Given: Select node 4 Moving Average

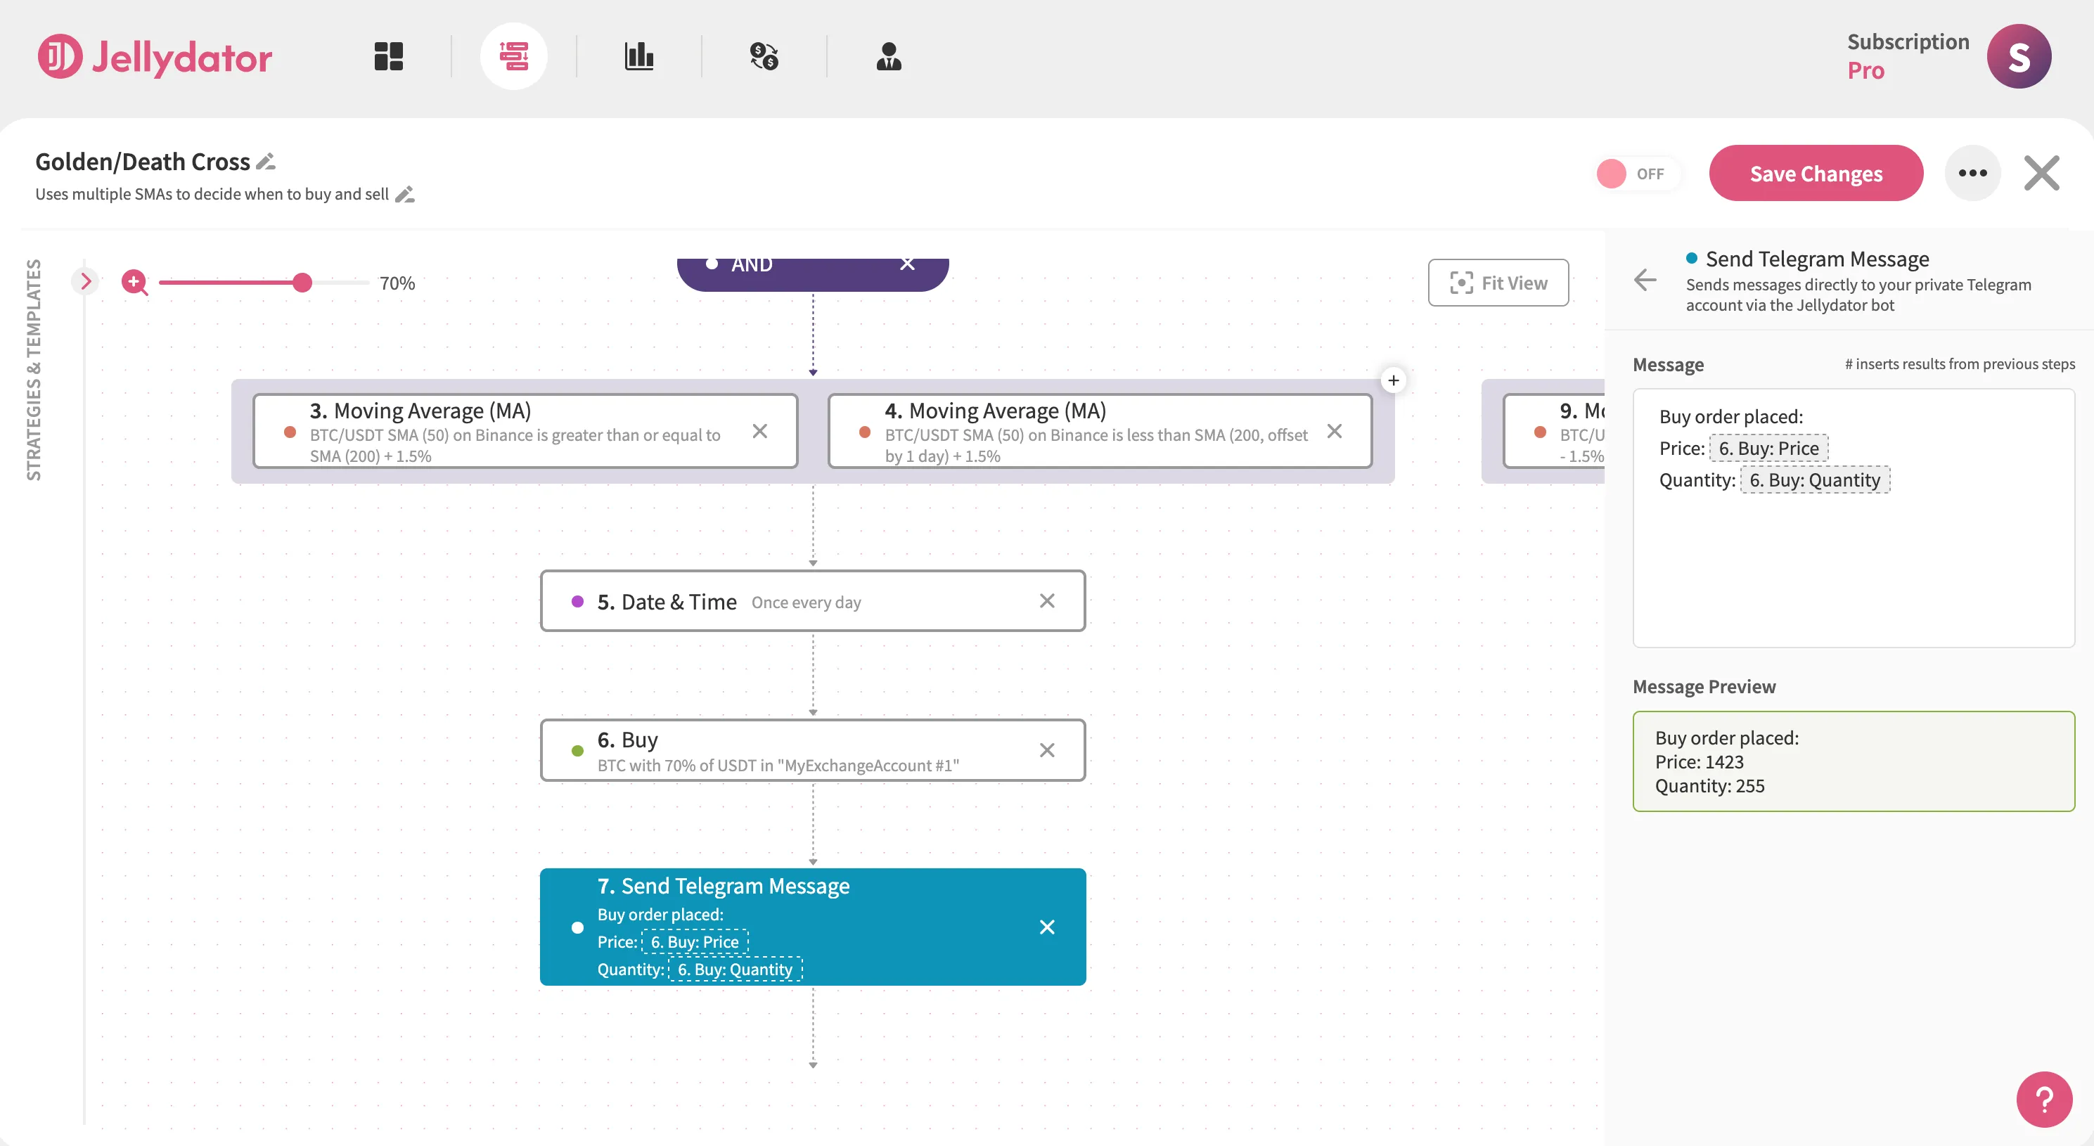Looking at the screenshot, I should [1099, 431].
